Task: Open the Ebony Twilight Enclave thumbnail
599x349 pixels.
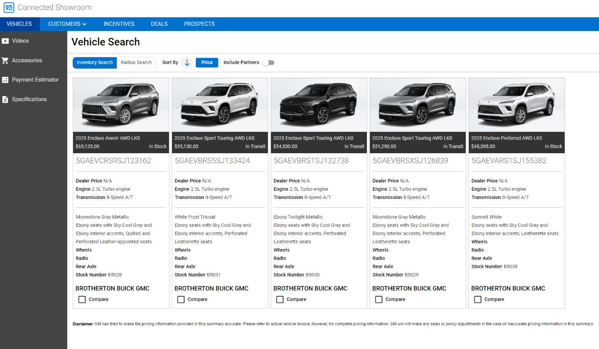Action: (319, 105)
